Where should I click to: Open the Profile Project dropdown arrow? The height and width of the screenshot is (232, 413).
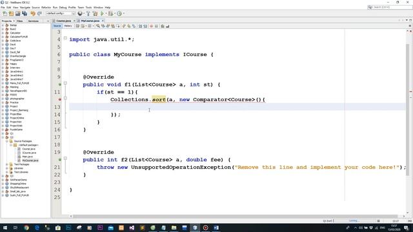click(123, 14)
